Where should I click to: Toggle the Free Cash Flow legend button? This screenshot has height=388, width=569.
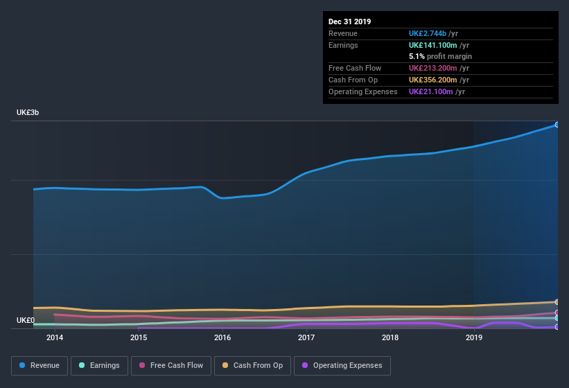point(171,366)
